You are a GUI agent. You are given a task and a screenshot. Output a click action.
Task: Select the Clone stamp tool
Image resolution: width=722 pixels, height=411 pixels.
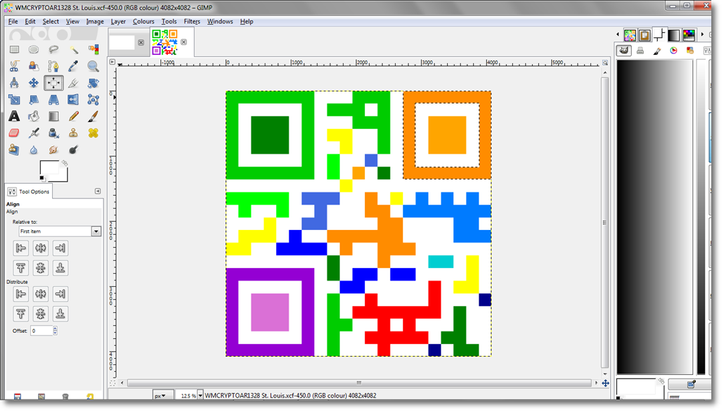tap(74, 133)
